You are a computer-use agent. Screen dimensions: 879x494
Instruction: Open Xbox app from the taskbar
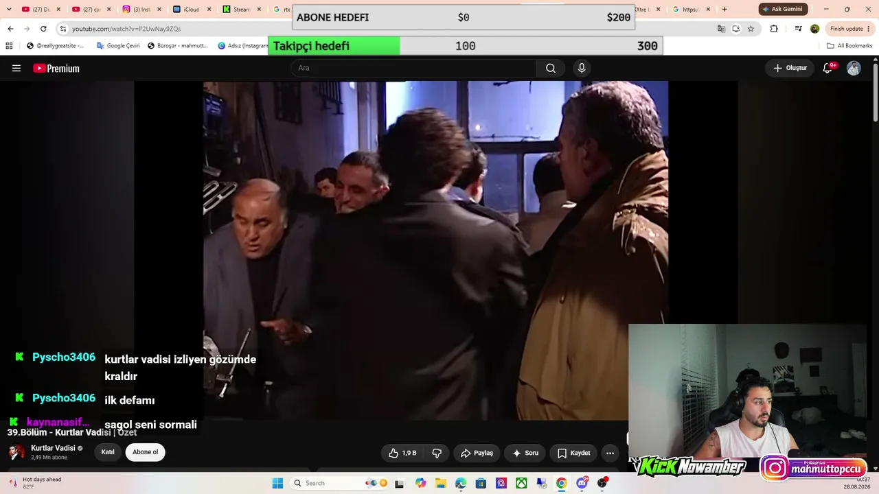(x=521, y=483)
